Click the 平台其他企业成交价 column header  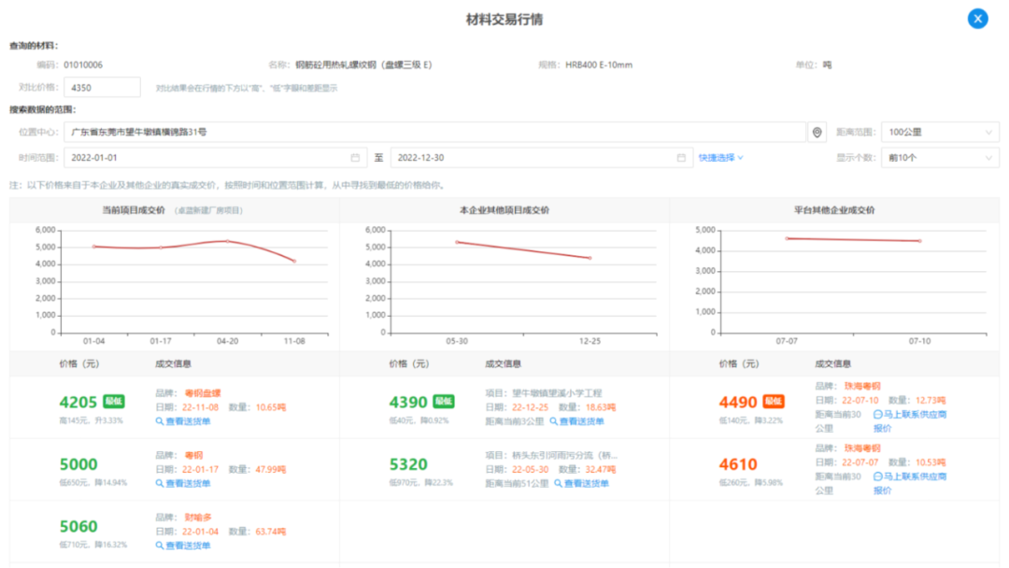click(x=834, y=211)
